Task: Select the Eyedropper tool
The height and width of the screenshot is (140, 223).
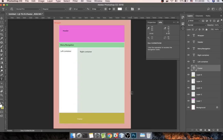Action: pyautogui.click(x=2, y=38)
